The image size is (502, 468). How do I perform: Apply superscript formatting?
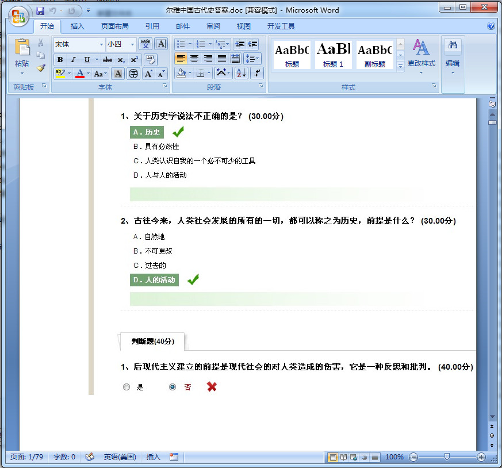pyautogui.click(x=134, y=60)
